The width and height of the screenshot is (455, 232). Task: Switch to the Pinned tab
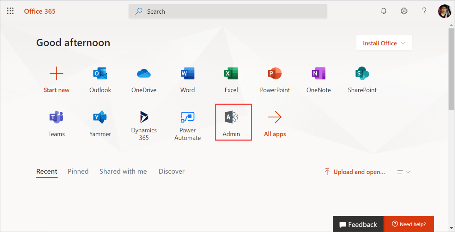tap(78, 172)
